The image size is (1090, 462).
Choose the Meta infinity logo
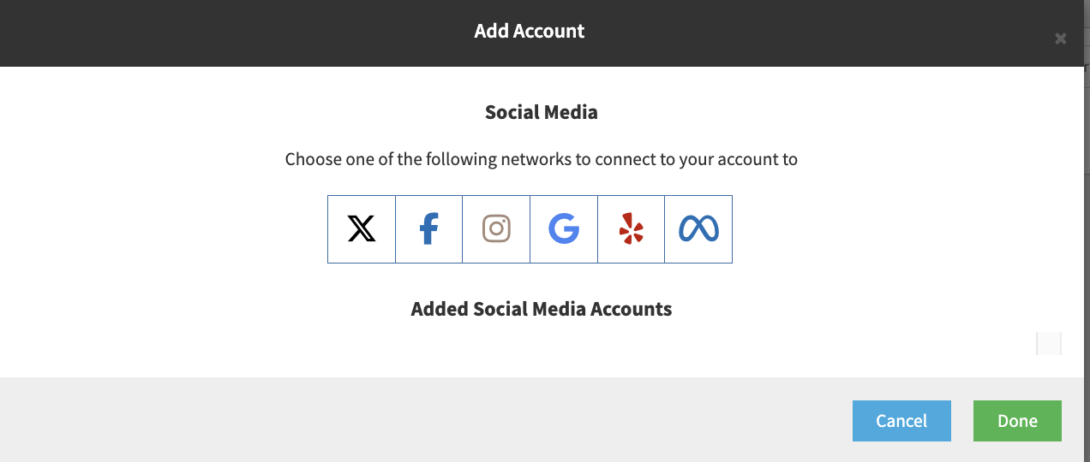click(x=698, y=229)
